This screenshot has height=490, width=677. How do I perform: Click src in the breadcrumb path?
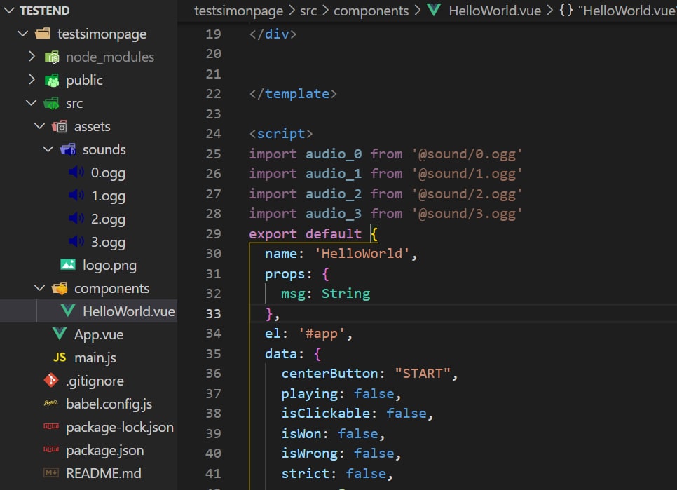[x=308, y=11]
